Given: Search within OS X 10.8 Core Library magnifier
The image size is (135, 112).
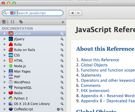Looking at the screenshot, I should click(62, 104).
